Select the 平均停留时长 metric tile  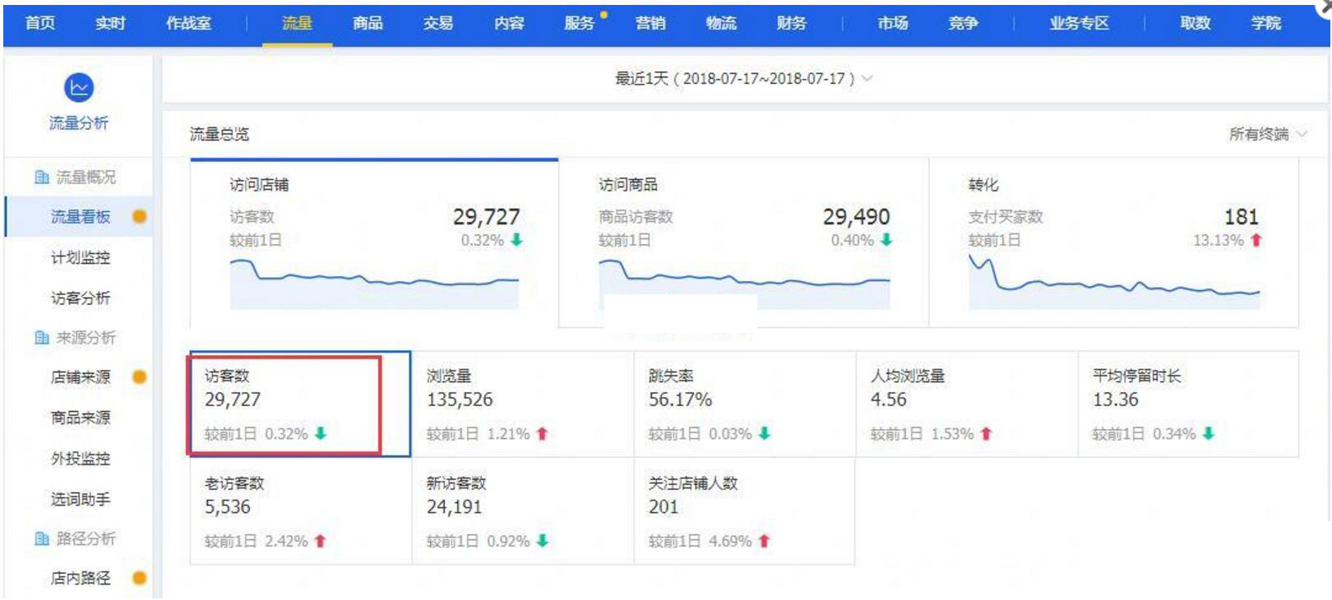pos(1189,404)
